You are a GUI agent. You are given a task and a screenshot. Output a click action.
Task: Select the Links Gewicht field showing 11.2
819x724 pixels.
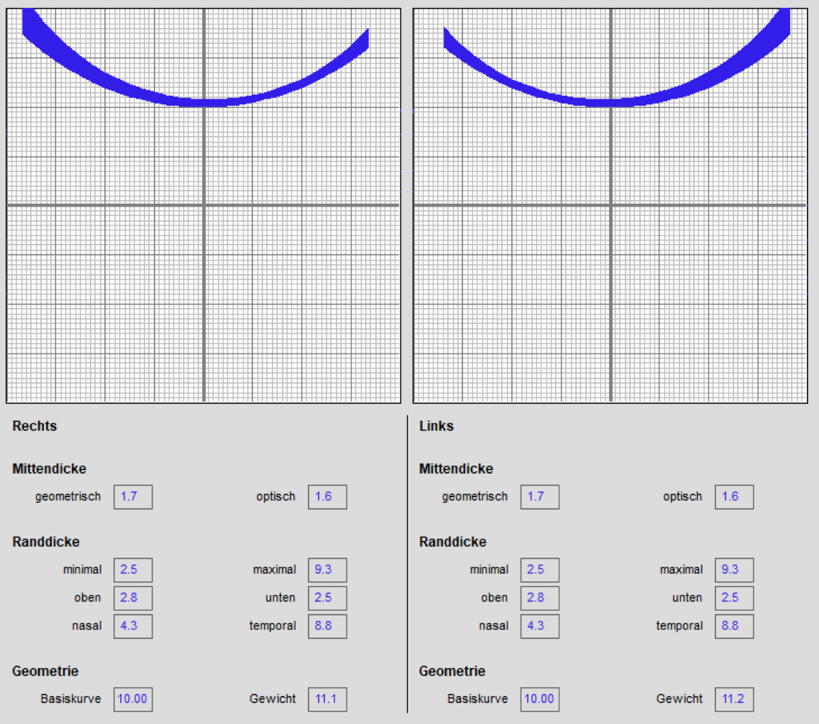(734, 699)
